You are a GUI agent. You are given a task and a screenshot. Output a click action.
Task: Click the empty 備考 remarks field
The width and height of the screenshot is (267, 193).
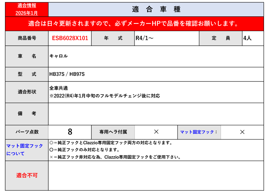(x=156, y=114)
